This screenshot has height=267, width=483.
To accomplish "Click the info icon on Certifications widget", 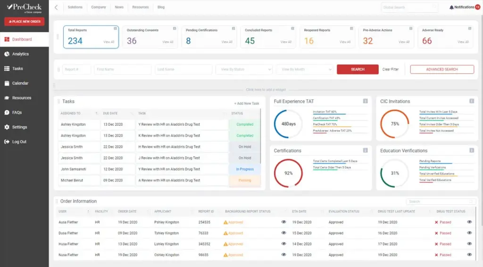I will (x=365, y=151).
